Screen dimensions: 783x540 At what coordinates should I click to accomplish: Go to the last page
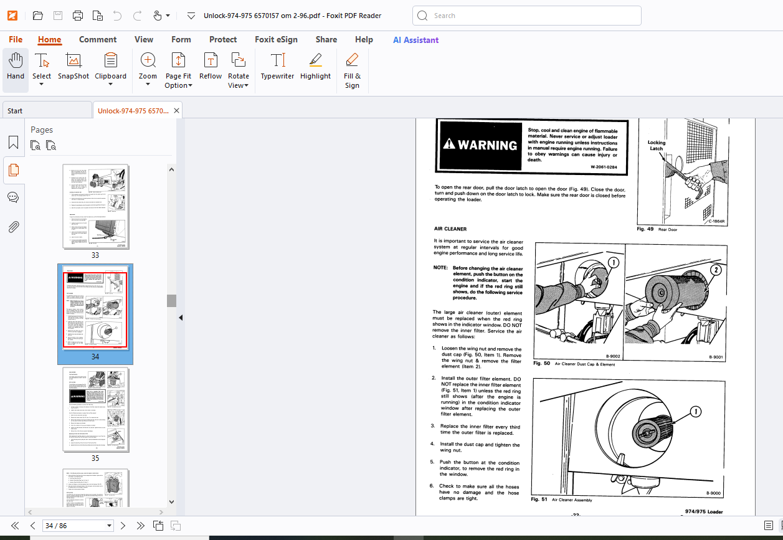click(141, 526)
